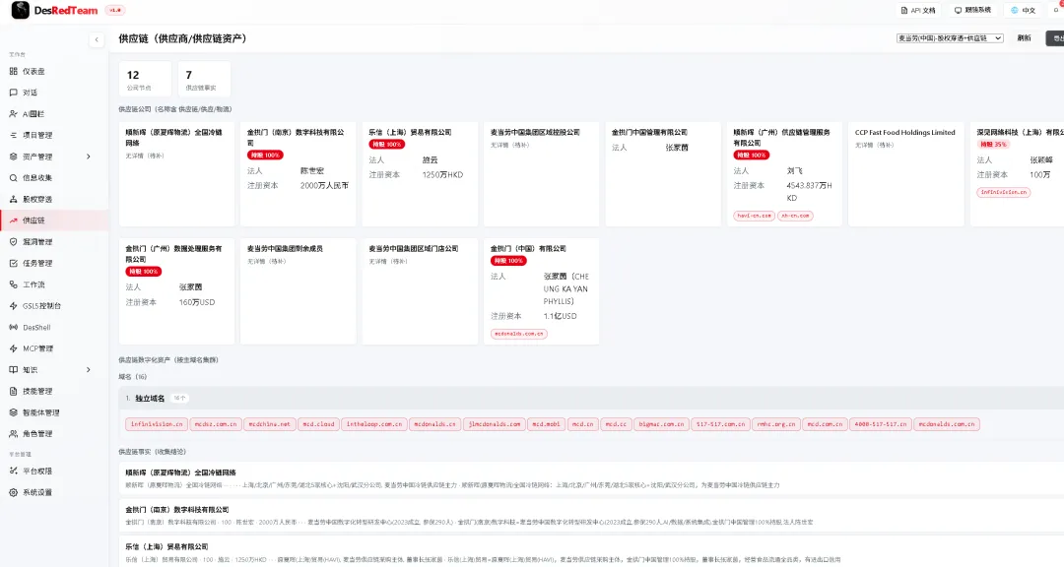Expand the 资产管理 submenu chevron

click(x=89, y=157)
